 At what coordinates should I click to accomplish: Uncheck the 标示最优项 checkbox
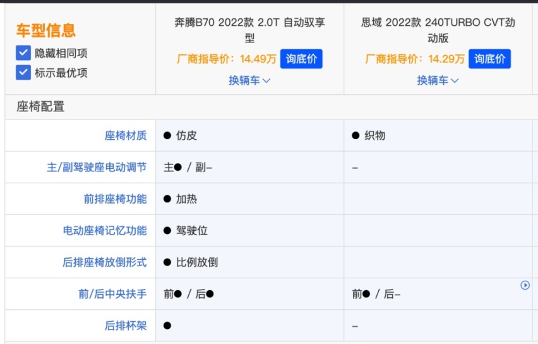pos(23,73)
